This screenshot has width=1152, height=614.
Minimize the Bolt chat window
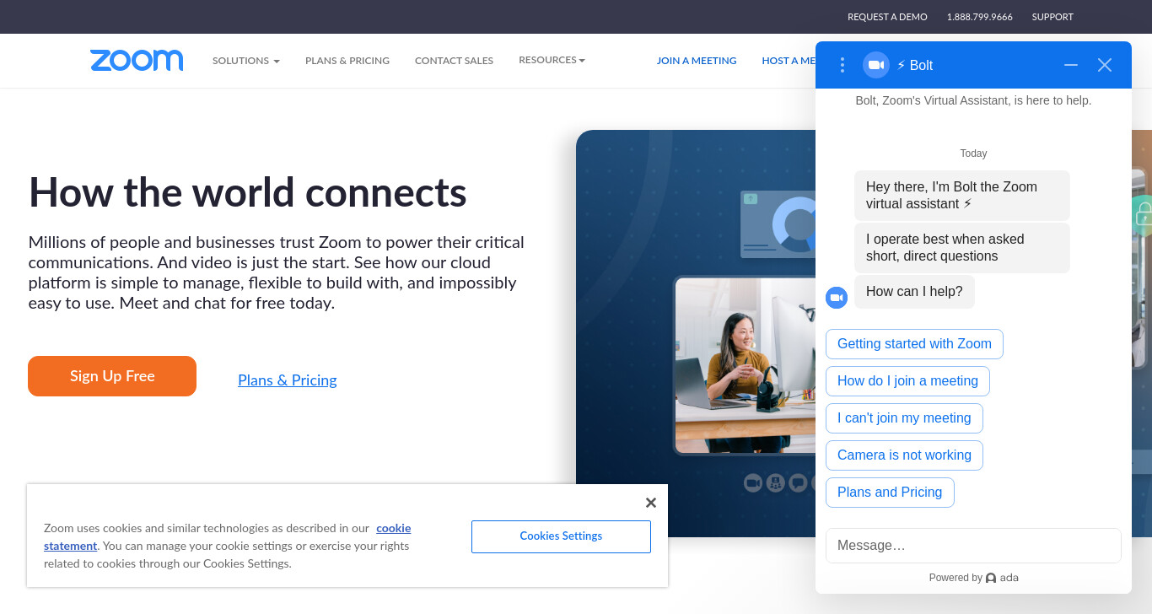(1071, 65)
